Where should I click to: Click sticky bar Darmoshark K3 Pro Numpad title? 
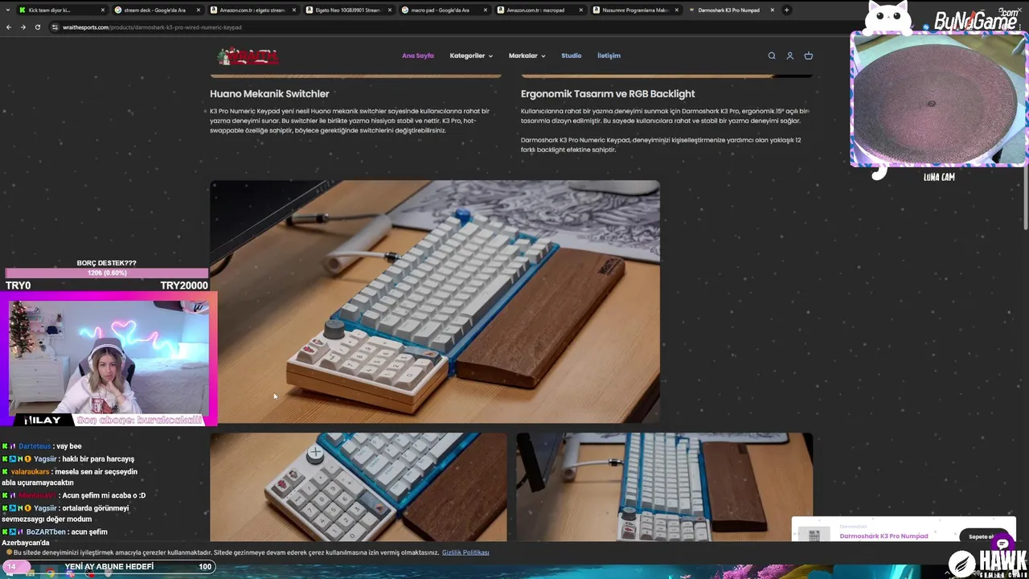pyautogui.click(x=883, y=536)
